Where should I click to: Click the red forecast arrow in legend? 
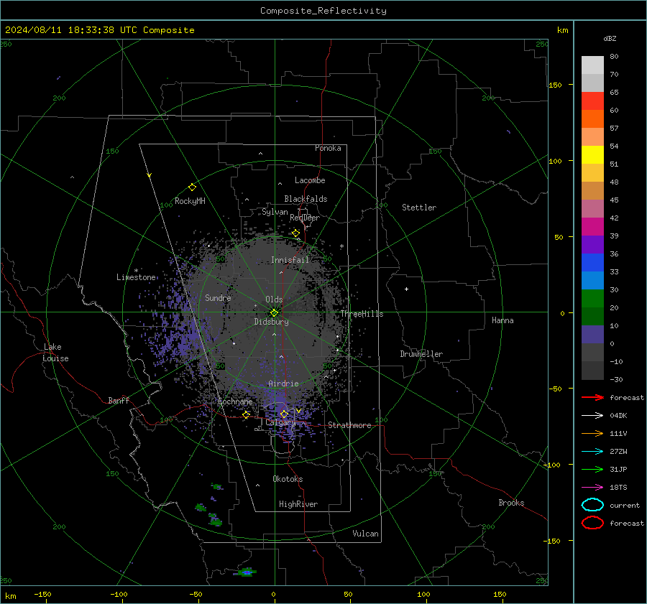[592, 397]
